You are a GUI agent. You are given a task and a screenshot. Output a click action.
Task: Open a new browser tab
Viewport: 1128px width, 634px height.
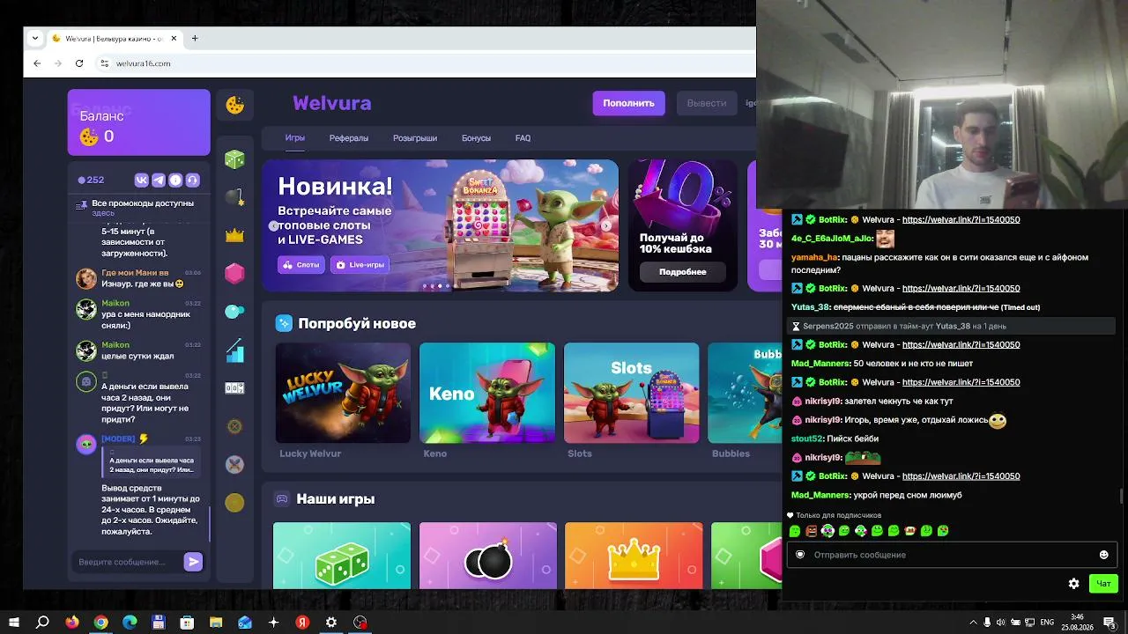[x=195, y=38]
